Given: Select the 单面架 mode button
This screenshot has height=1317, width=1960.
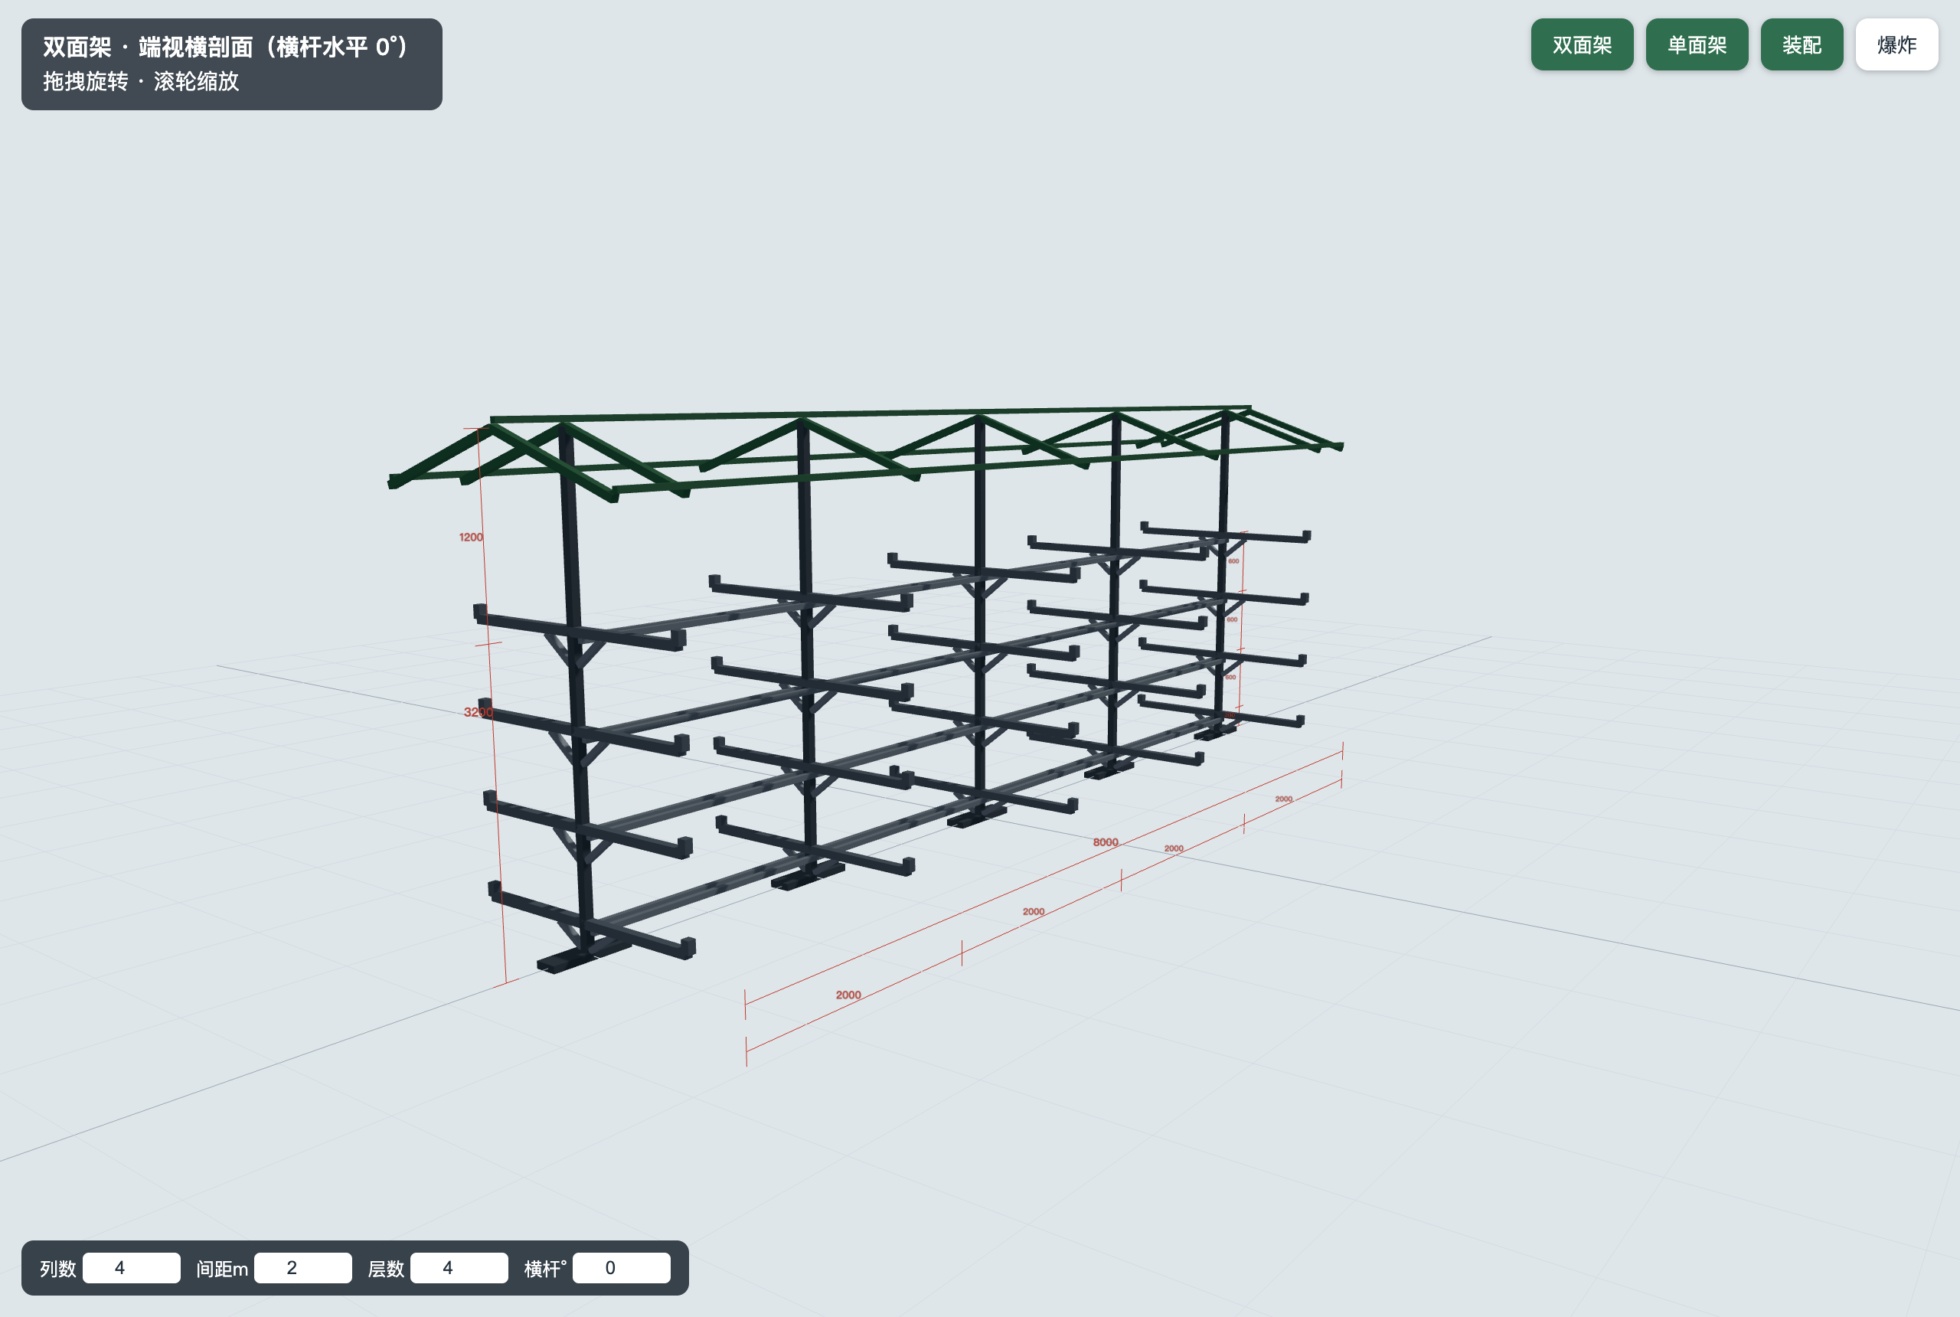Looking at the screenshot, I should pyautogui.click(x=1697, y=44).
